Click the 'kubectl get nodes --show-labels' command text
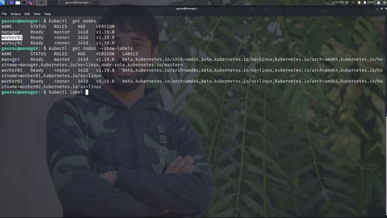This screenshot has height=218, width=387. pos(91,48)
